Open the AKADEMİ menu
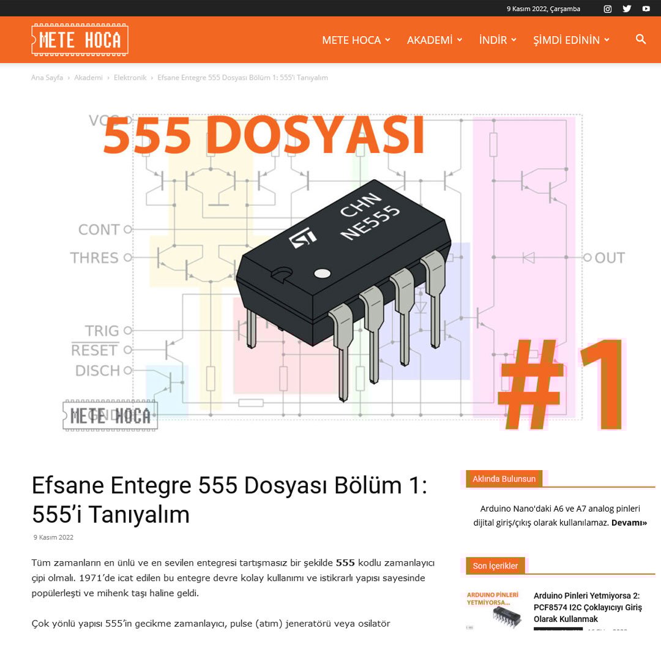Viewport: 661px width, 661px height. pyautogui.click(x=435, y=40)
